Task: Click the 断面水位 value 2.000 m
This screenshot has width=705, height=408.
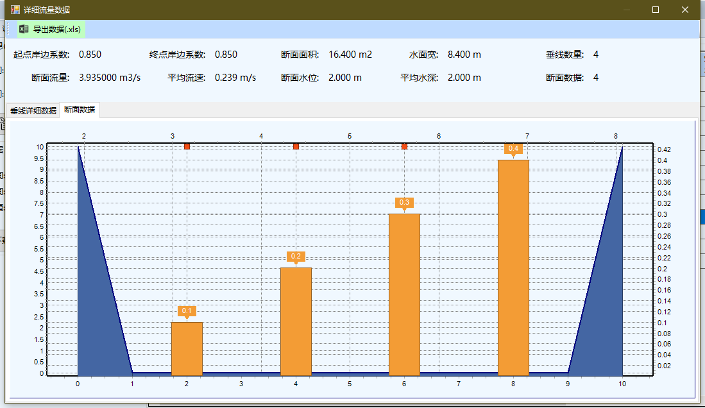Action: coord(345,78)
